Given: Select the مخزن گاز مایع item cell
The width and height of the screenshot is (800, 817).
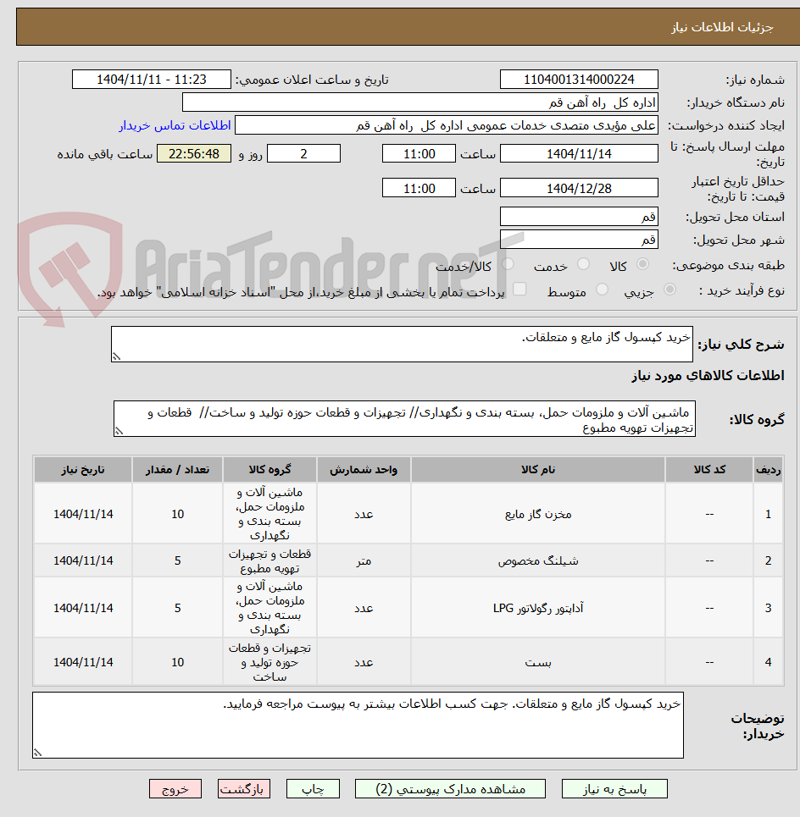Looking at the screenshot, I should click(x=537, y=514).
